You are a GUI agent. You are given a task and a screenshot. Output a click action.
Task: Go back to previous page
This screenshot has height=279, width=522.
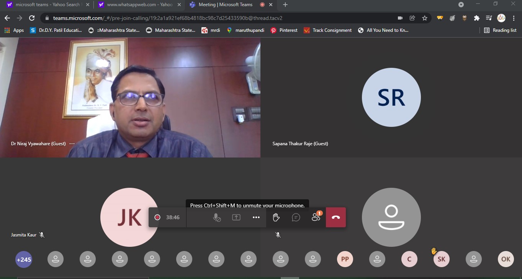[x=7, y=18]
